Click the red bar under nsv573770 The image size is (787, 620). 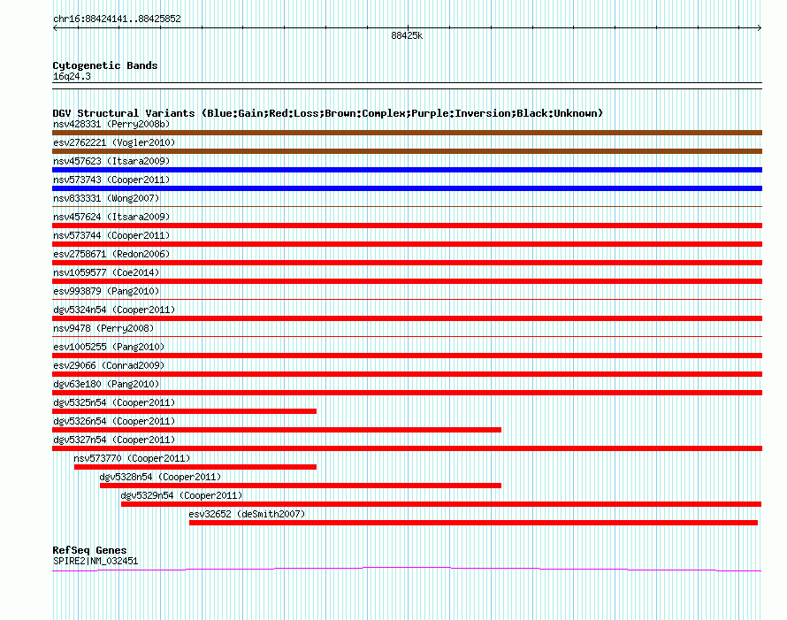tap(195, 467)
